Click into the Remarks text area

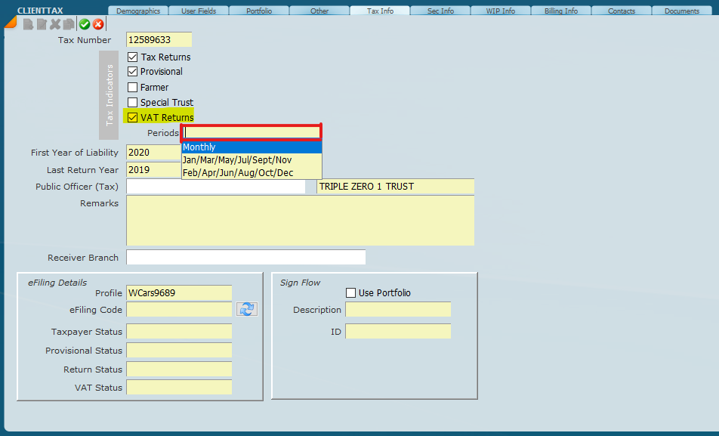(x=300, y=221)
